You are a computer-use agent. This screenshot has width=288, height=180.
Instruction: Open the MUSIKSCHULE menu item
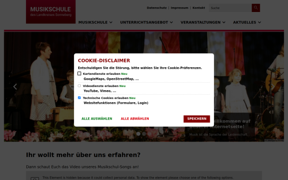[x=93, y=23]
